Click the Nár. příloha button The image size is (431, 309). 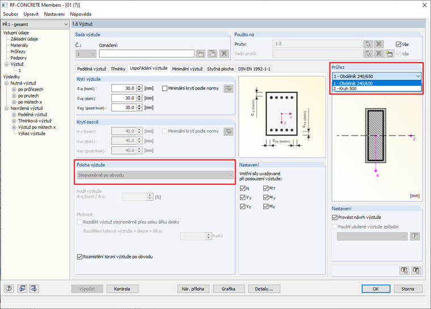[193, 289]
